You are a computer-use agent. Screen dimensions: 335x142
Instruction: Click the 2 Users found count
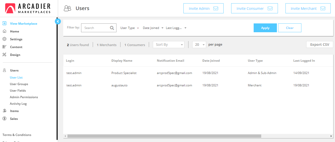78,45
